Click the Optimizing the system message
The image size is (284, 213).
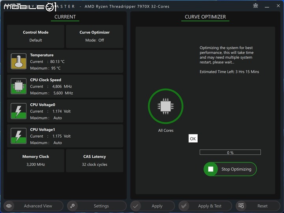(226, 55)
